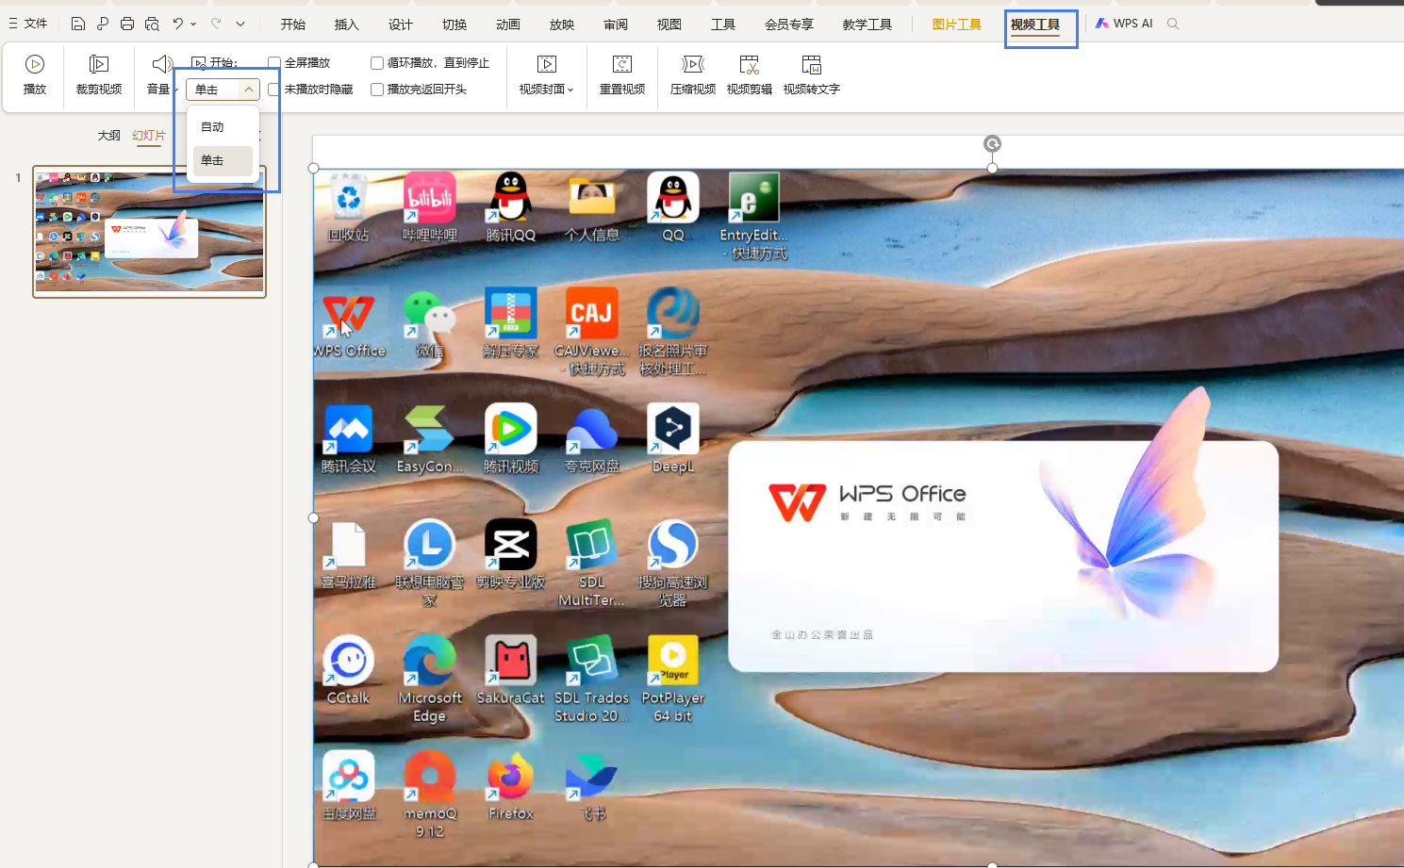Viewport: 1404px width, 868px height.
Task: Open the 裁剪视频 trim video tool
Action: click(99, 75)
